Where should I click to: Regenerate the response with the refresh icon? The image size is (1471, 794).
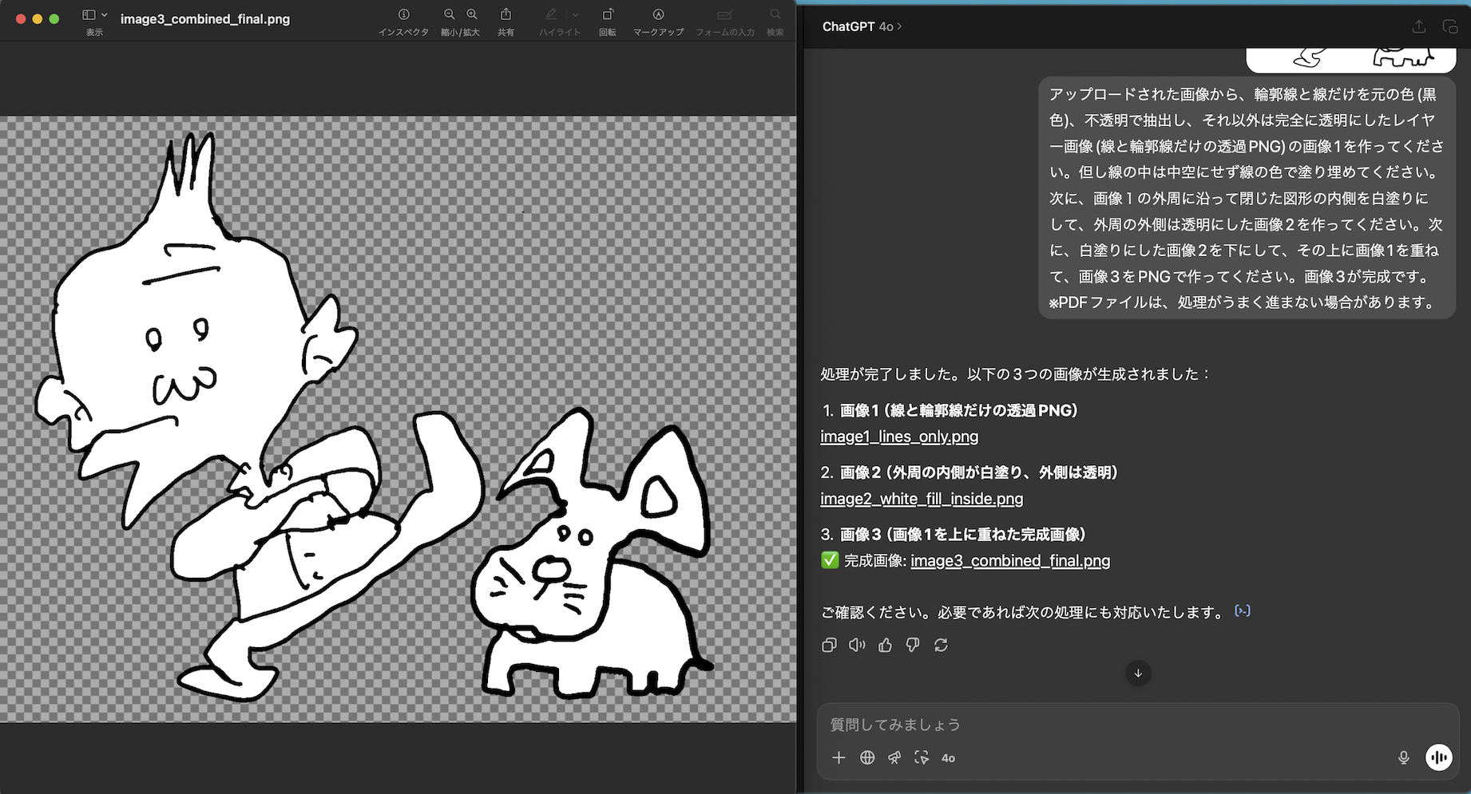[x=941, y=645]
